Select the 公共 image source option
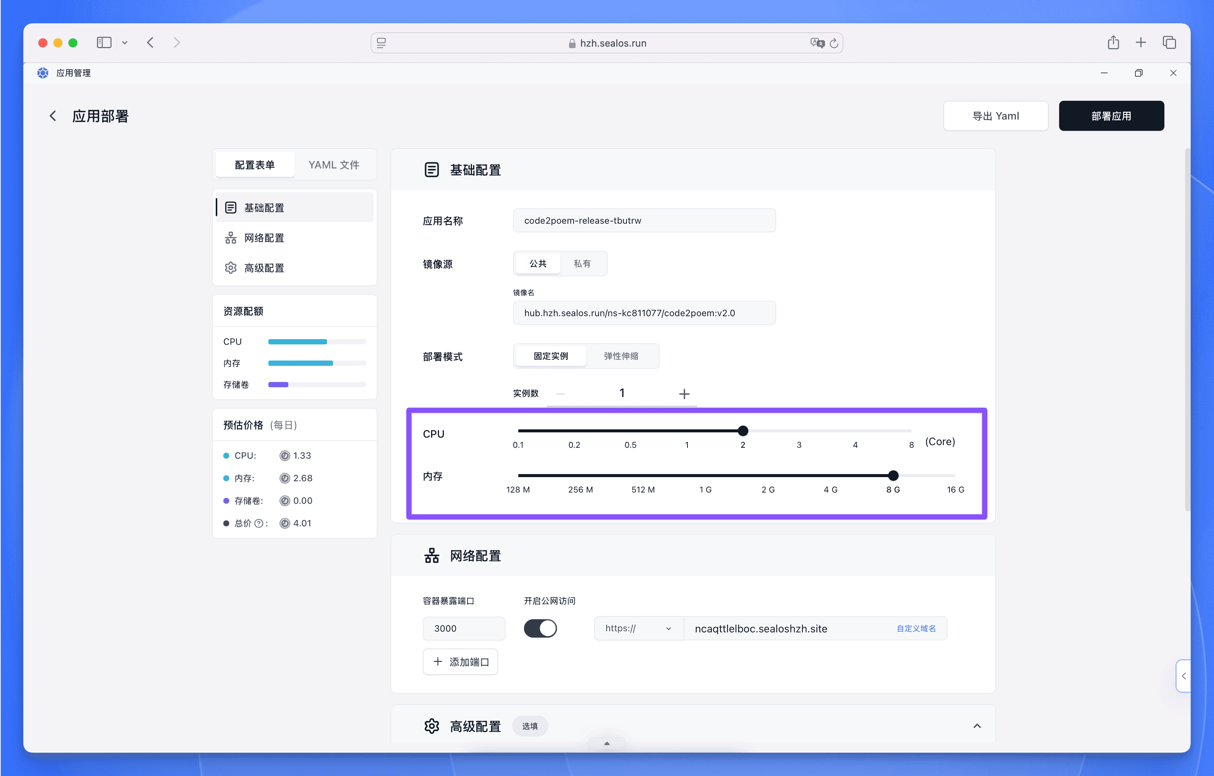Image resolution: width=1214 pixels, height=776 pixels. [x=538, y=263]
